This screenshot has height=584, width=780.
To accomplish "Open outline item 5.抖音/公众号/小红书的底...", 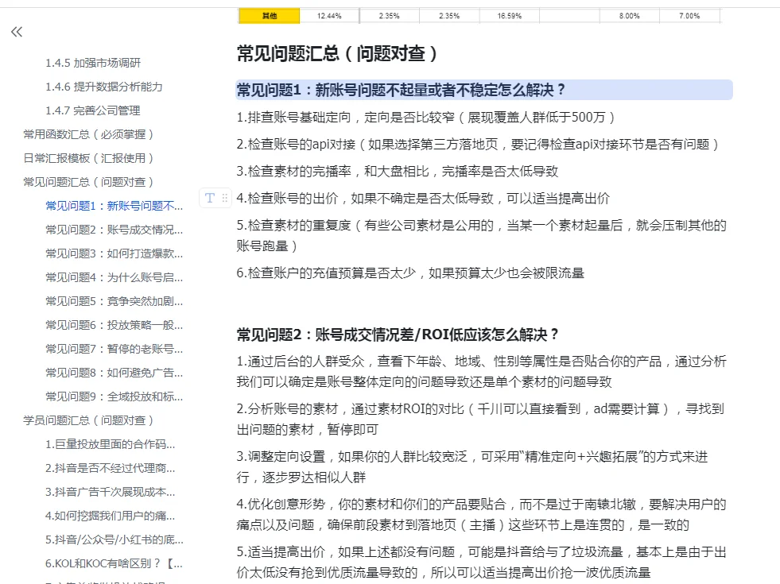I will 114,540.
